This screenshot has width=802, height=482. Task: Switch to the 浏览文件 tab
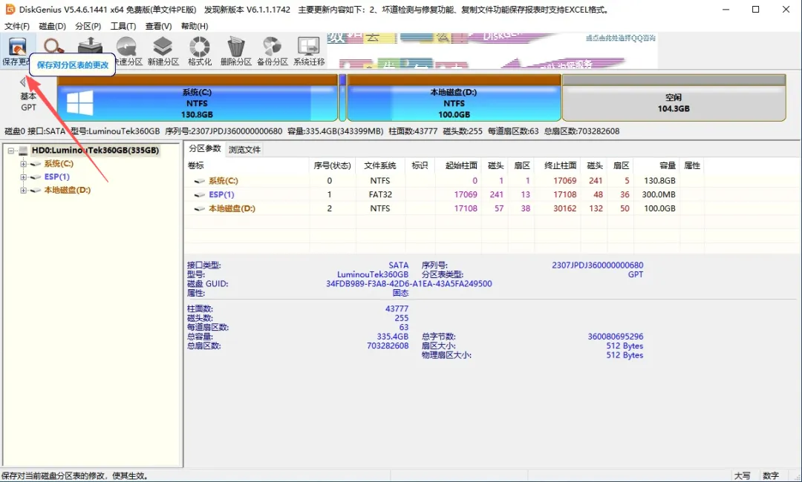click(244, 150)
